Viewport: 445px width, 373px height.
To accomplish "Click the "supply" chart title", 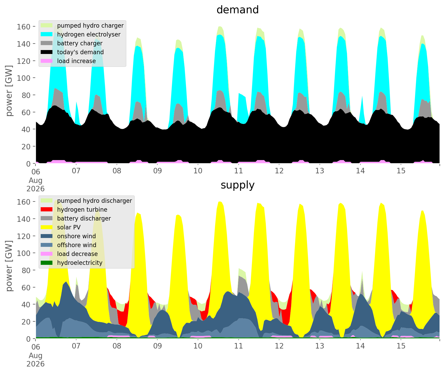I will tap(238, 185).
